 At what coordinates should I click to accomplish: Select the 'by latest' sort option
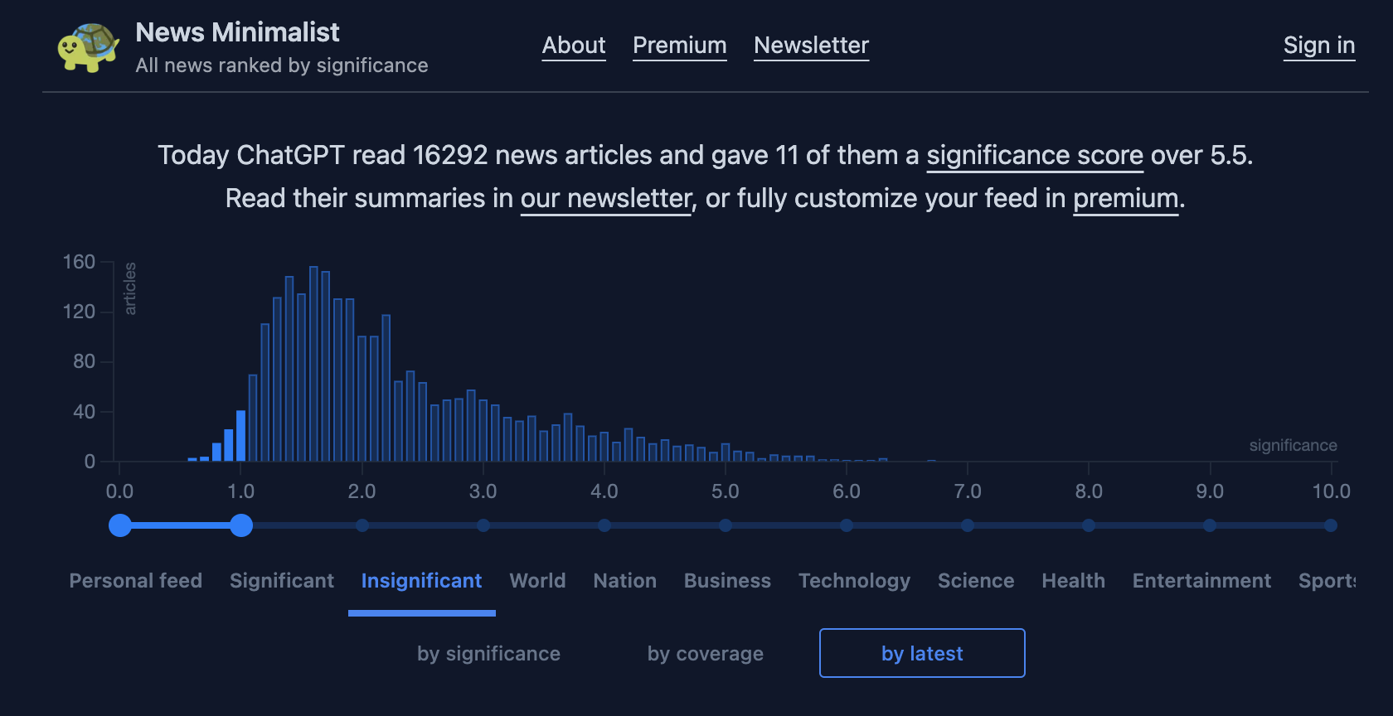click(x=922, y=654)
